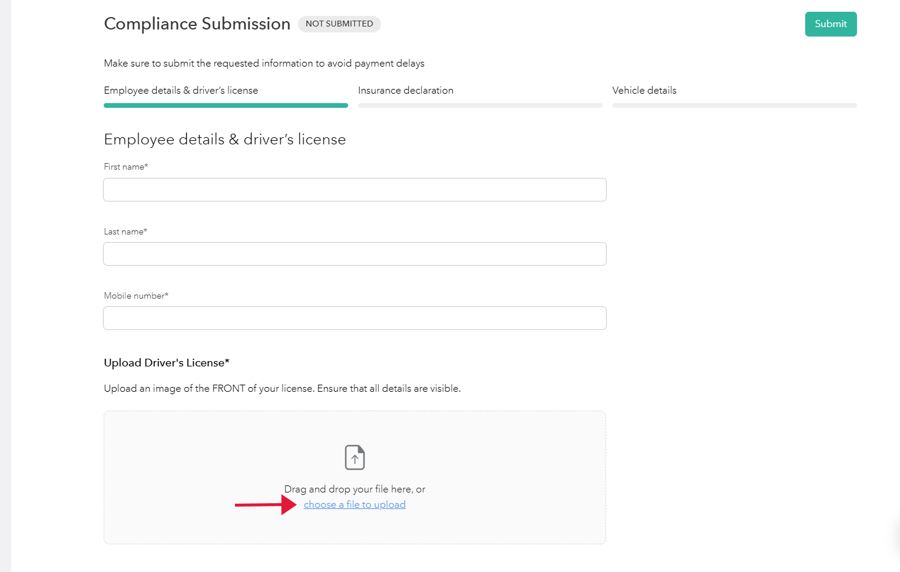
Task: Click the 'Drag and drop your file here' text
Action: click(x=355, y=489)
